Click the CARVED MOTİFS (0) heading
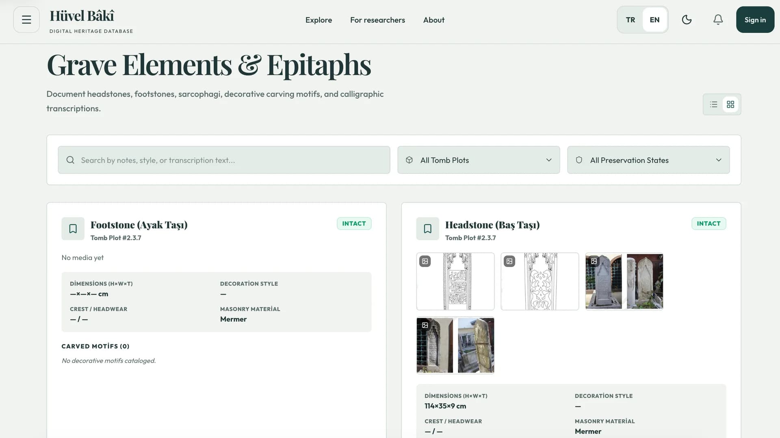The width and height of the screenshot is (780, 438). click(x=95, y=346)
